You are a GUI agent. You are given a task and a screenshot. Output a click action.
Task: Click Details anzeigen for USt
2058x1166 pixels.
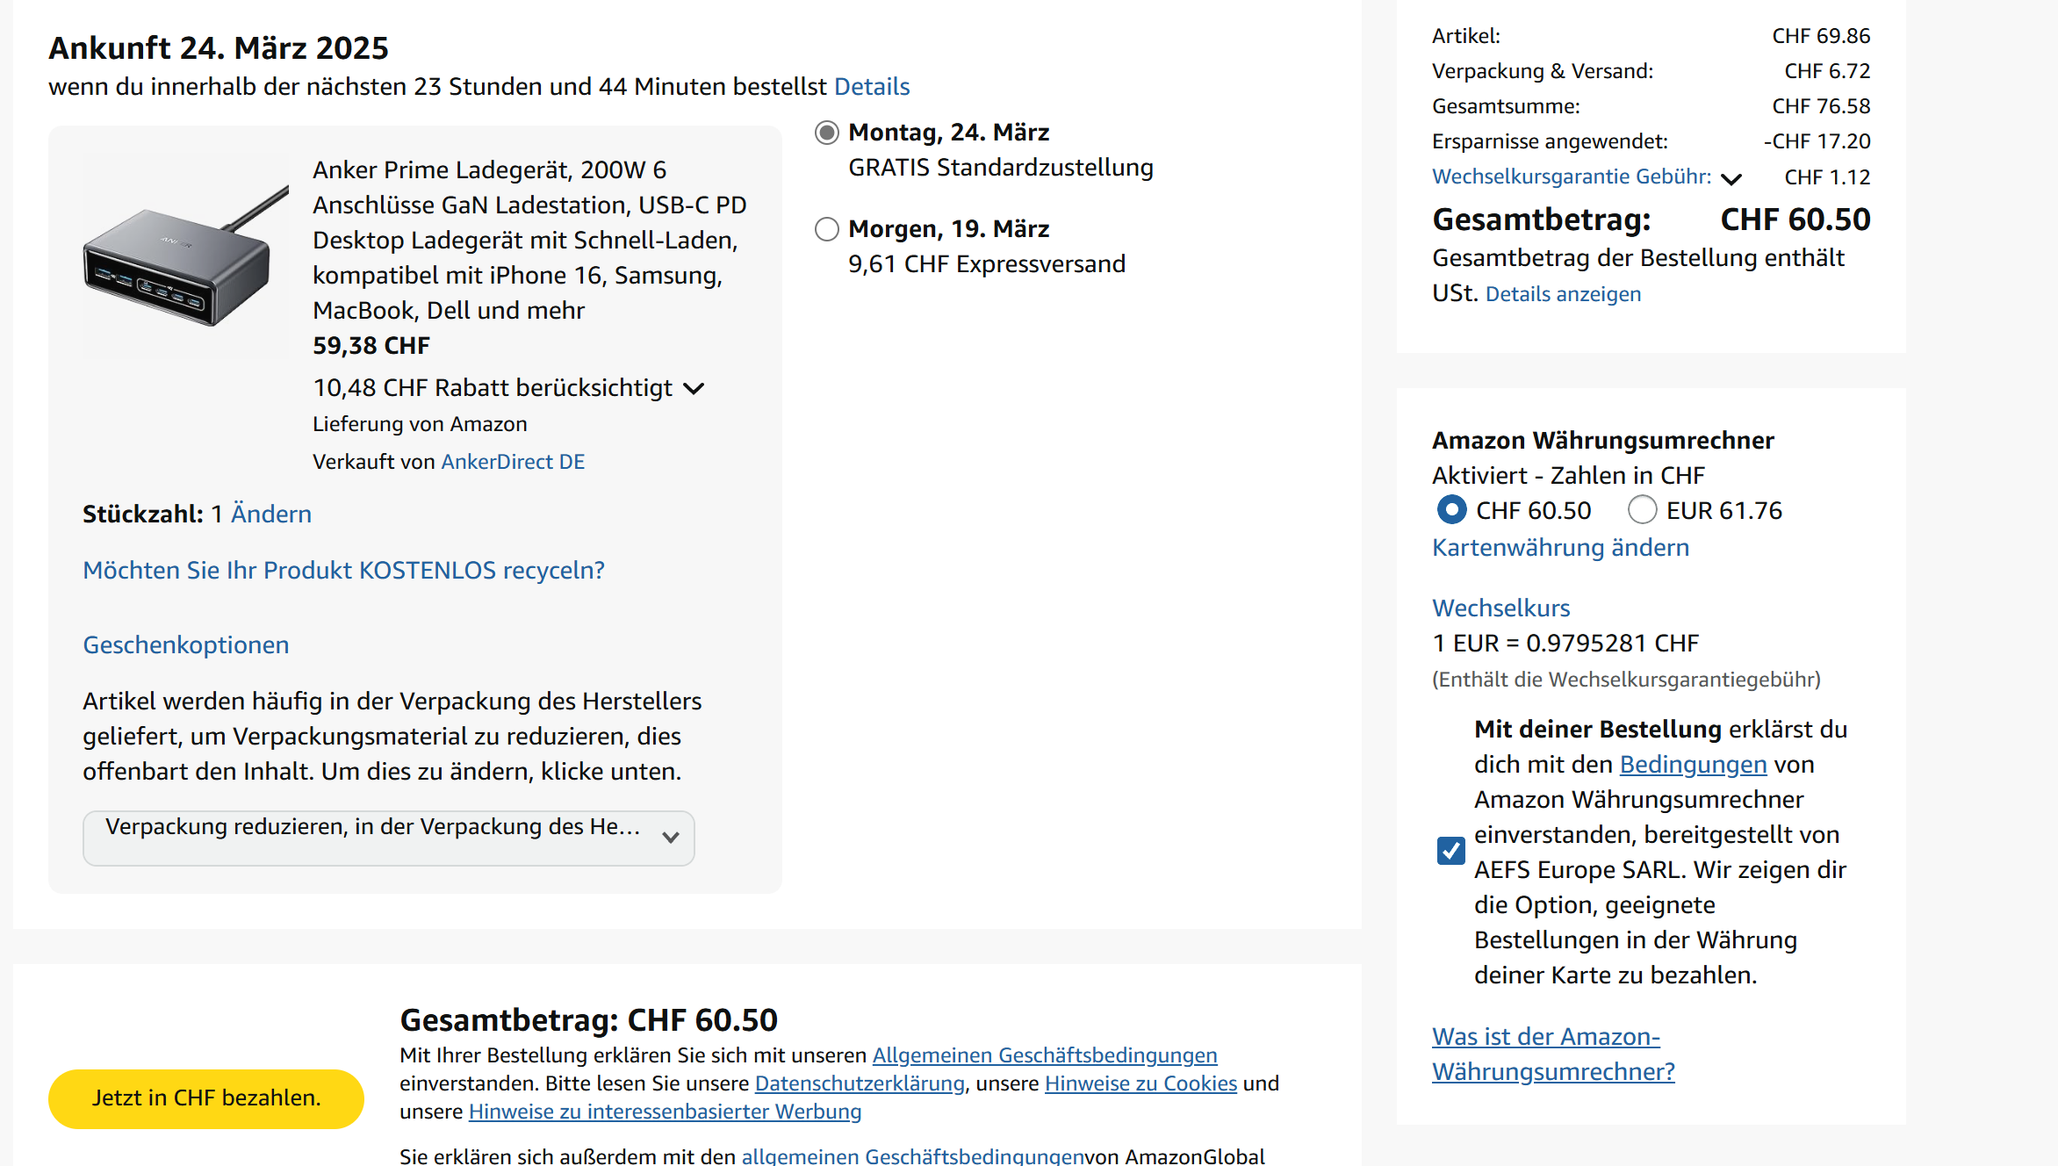click(x=1563, y=294)
